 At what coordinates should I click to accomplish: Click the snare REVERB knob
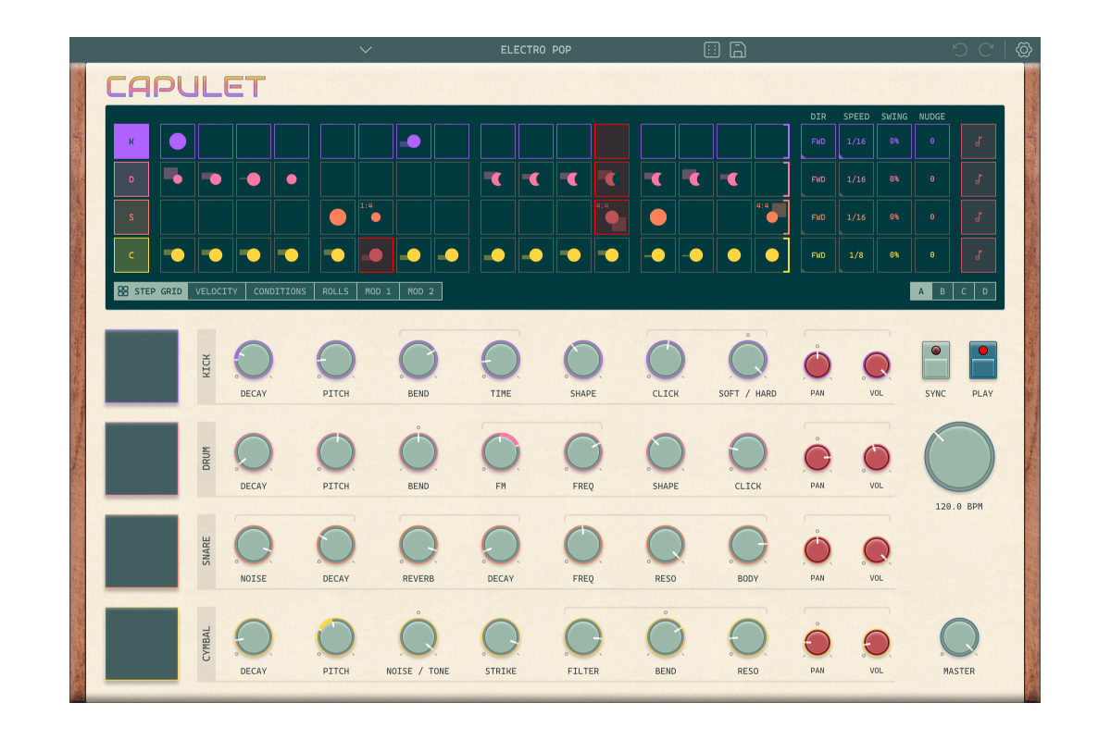pyautogui.click(x=418, y=545)
